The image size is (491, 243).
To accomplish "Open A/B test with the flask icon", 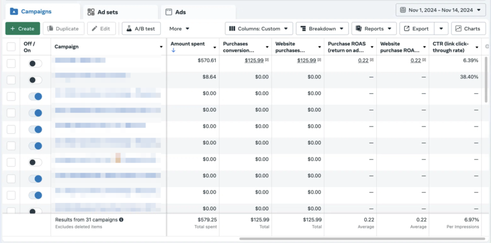I will [x=141, y=29].
